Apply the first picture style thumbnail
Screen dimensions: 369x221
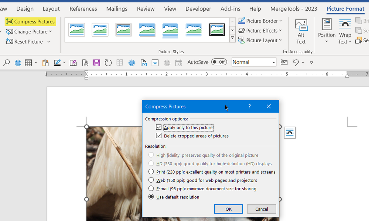coord(76,30)
